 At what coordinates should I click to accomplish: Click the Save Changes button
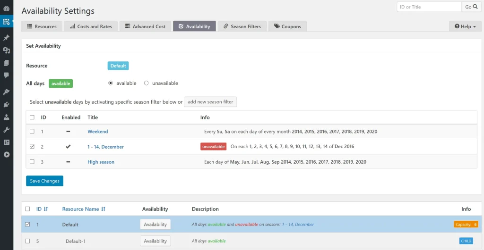click(44, 181)
